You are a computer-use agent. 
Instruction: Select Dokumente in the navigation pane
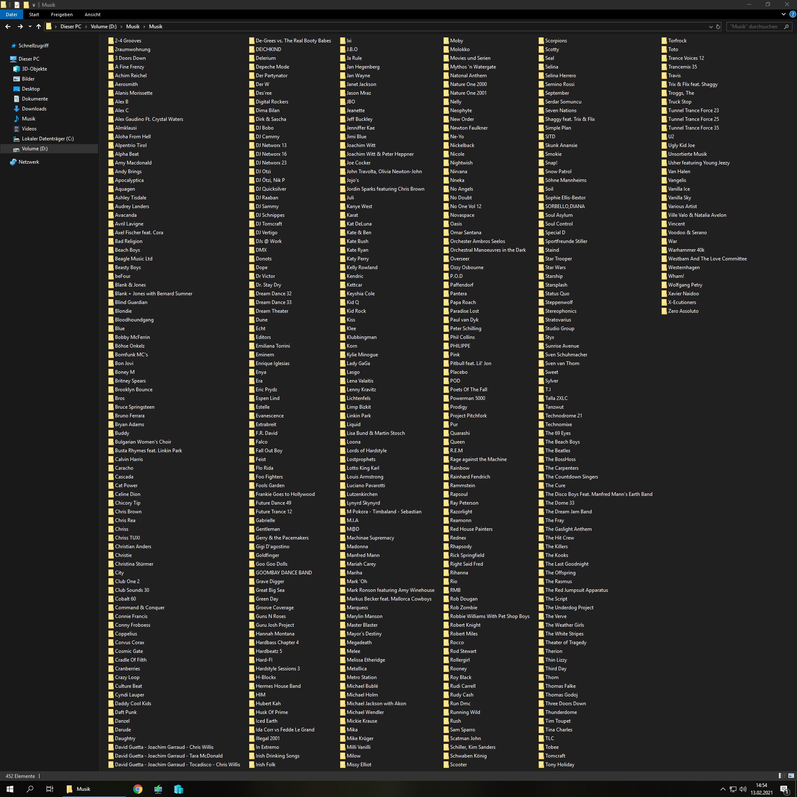click(30, 99)
